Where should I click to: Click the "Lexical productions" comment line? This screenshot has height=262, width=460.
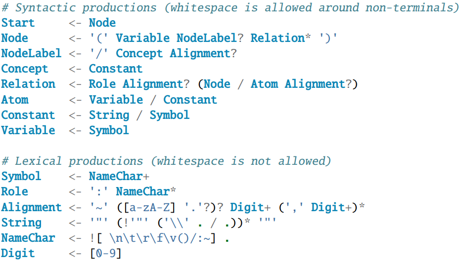coord(166,161)
